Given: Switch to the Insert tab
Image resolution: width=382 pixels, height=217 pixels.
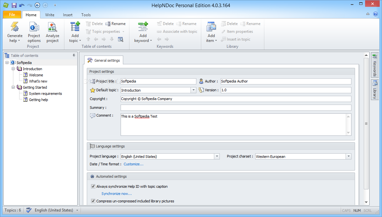Looking at the screenshot, I should pos(68,15).
